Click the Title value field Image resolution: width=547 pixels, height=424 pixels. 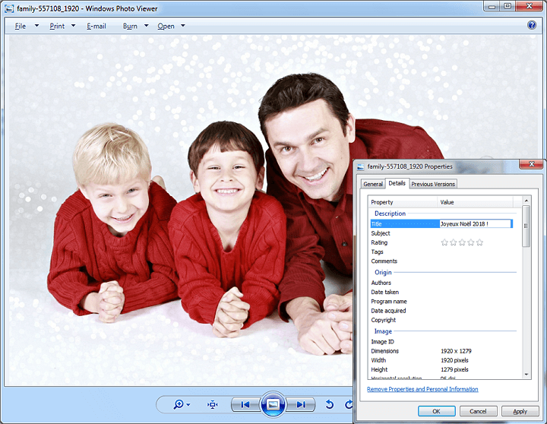pos(476,223)
